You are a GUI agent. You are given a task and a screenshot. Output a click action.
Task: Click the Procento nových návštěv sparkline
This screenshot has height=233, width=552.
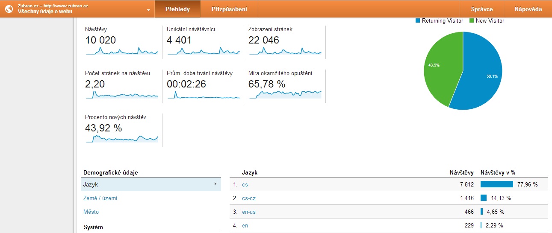click(x=122, y=138)
